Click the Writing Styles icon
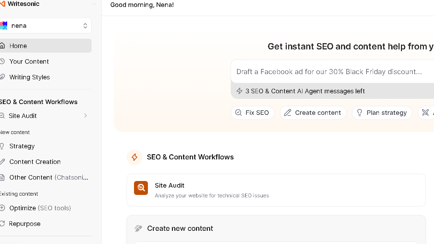The height and width of the screenshot is (244, 434). tap(2, 77)
